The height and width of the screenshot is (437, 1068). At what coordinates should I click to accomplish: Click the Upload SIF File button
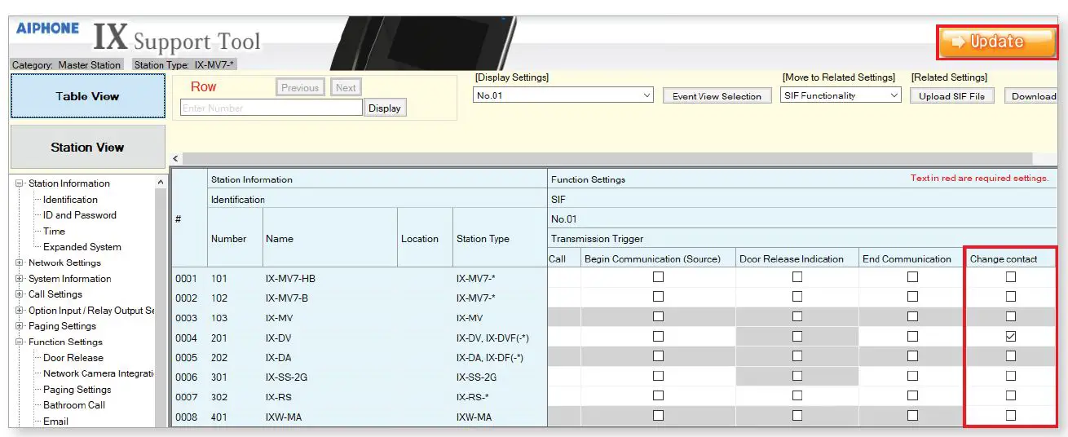tap(951, 96)
